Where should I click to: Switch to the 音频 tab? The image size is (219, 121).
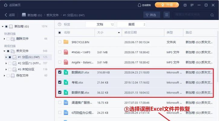[131, 24]
